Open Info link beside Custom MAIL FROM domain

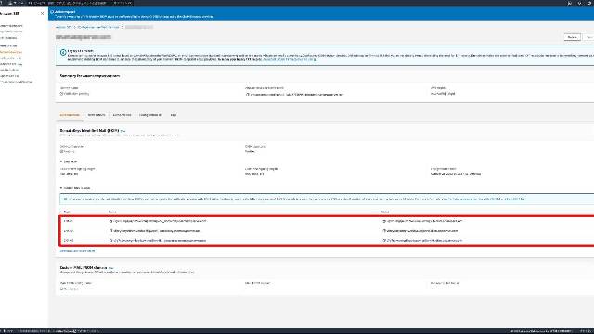click(x=110, y=268)
